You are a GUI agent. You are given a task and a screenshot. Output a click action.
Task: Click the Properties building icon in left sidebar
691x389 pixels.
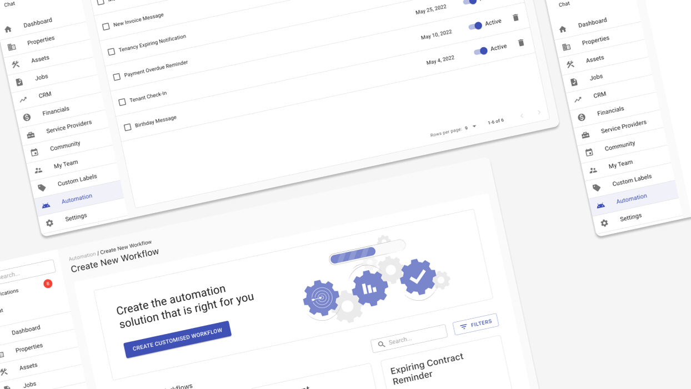12,47
